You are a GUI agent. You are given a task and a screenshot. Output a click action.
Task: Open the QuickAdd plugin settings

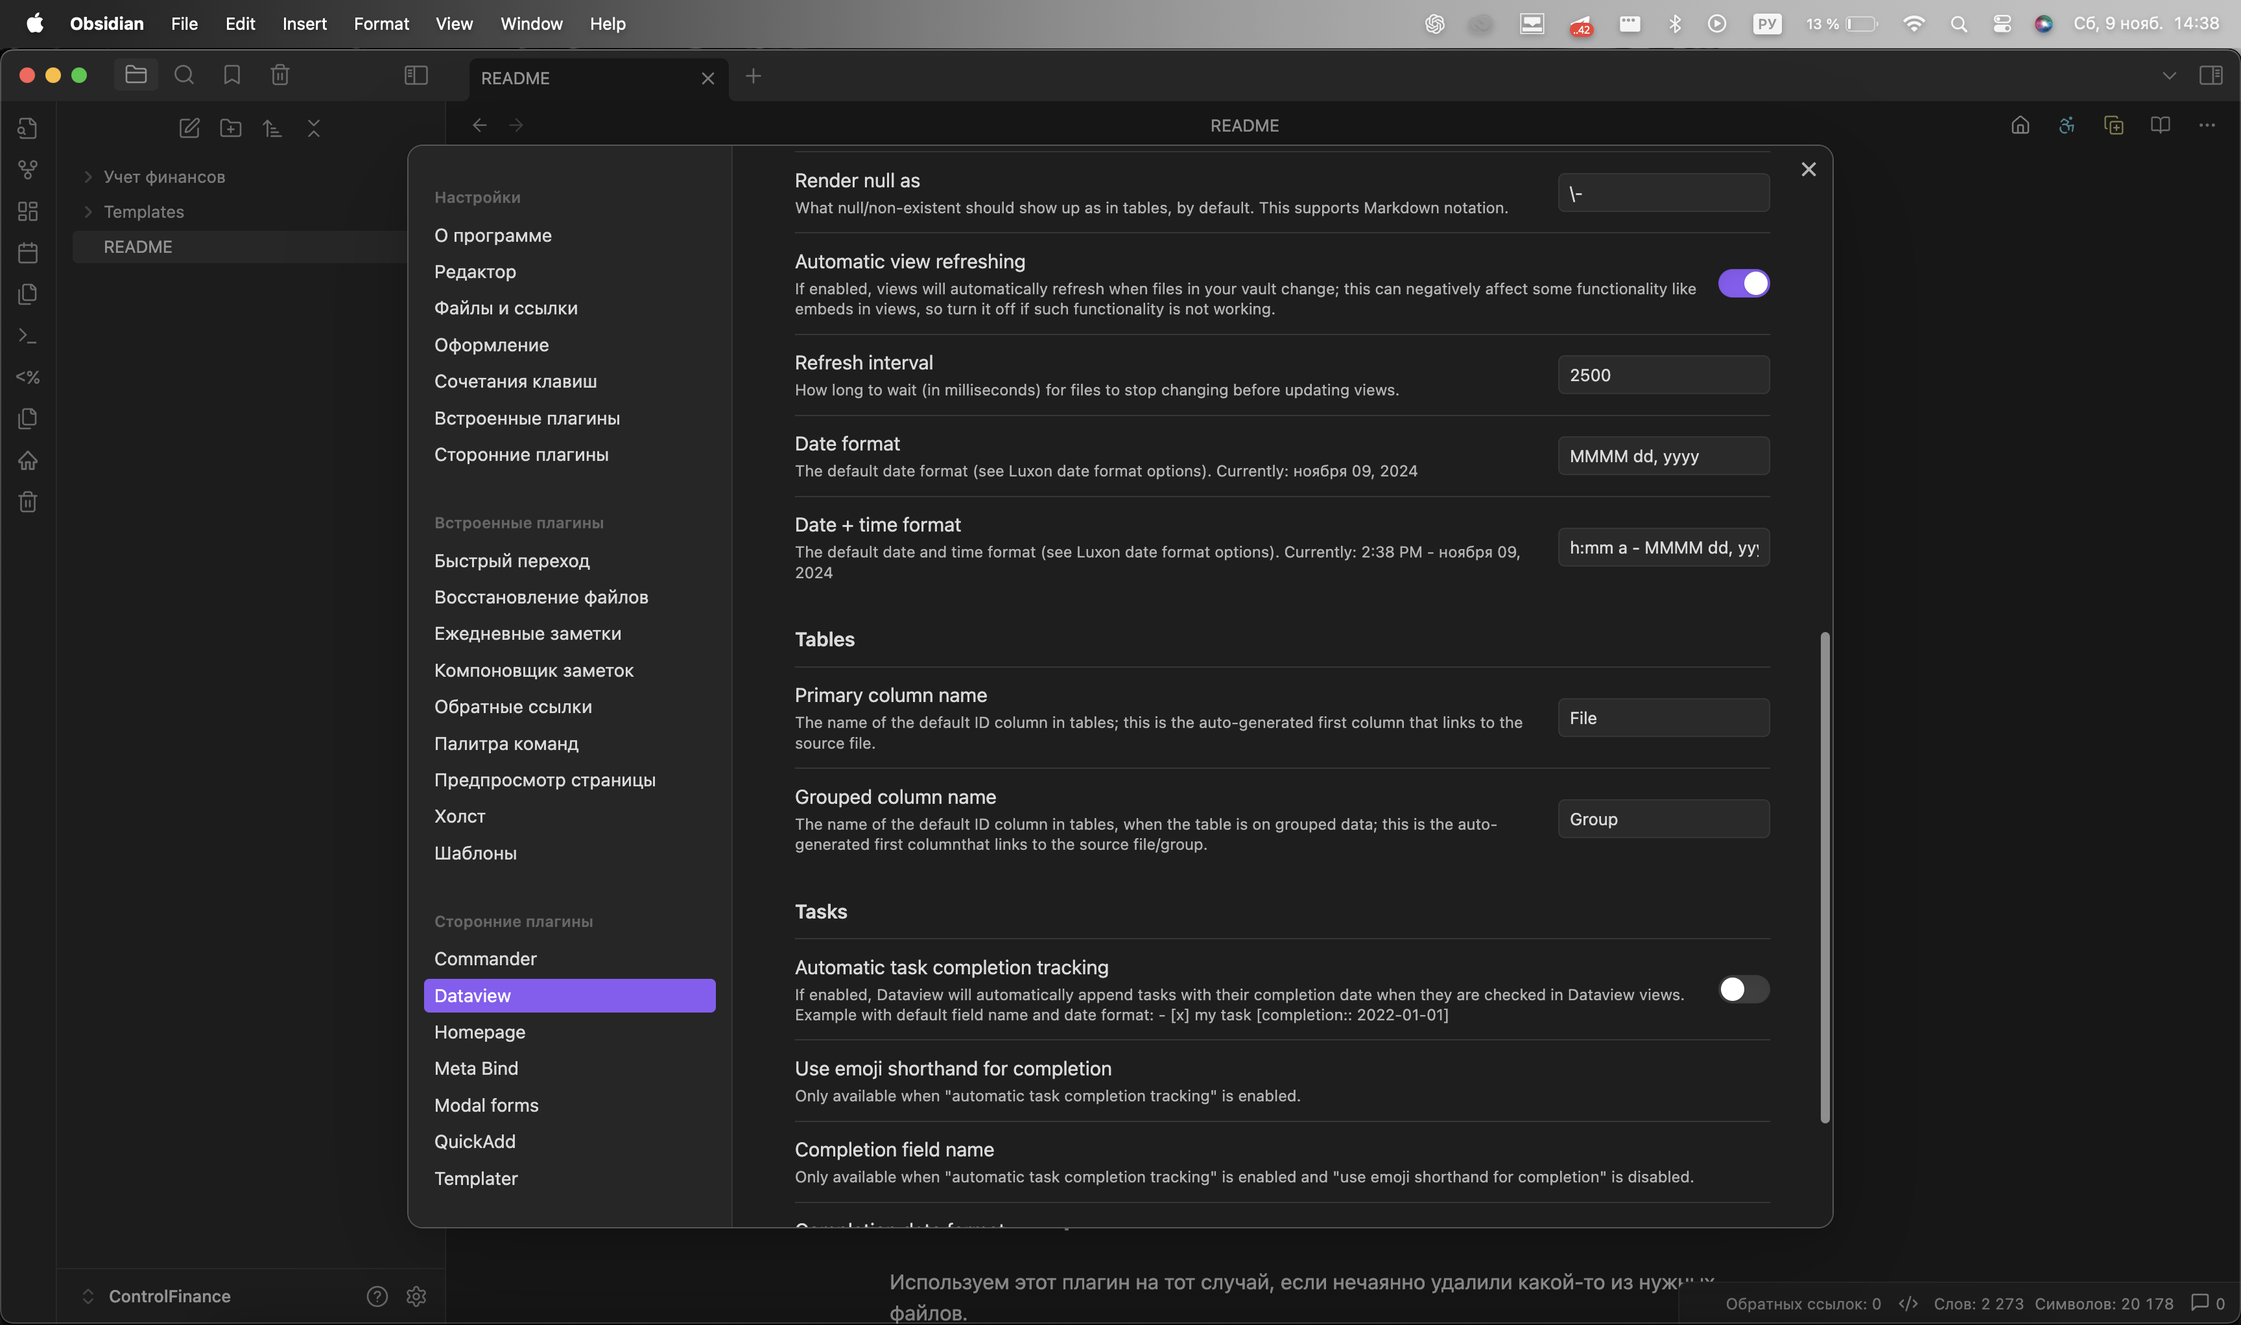[474, 1142]
